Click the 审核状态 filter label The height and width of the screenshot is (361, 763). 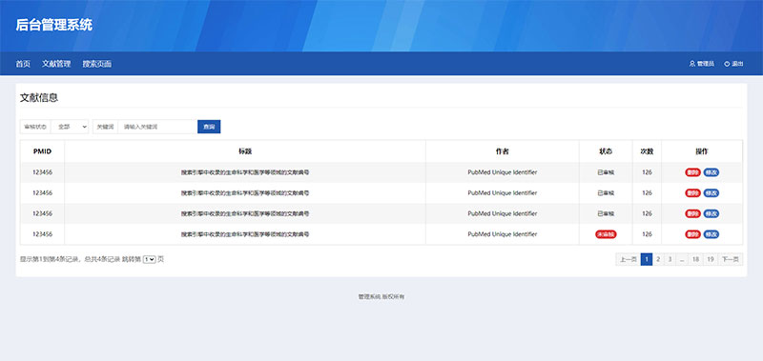click(35, 127)
